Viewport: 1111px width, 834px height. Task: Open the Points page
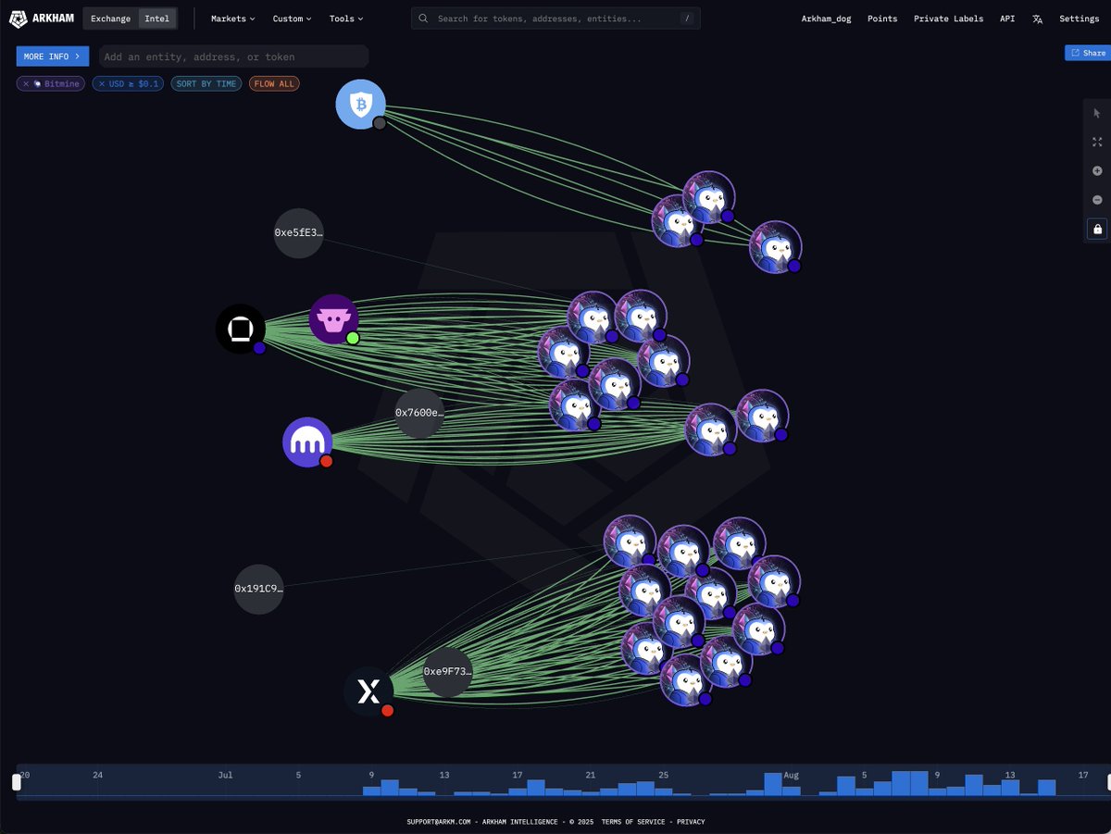(882, 19)
